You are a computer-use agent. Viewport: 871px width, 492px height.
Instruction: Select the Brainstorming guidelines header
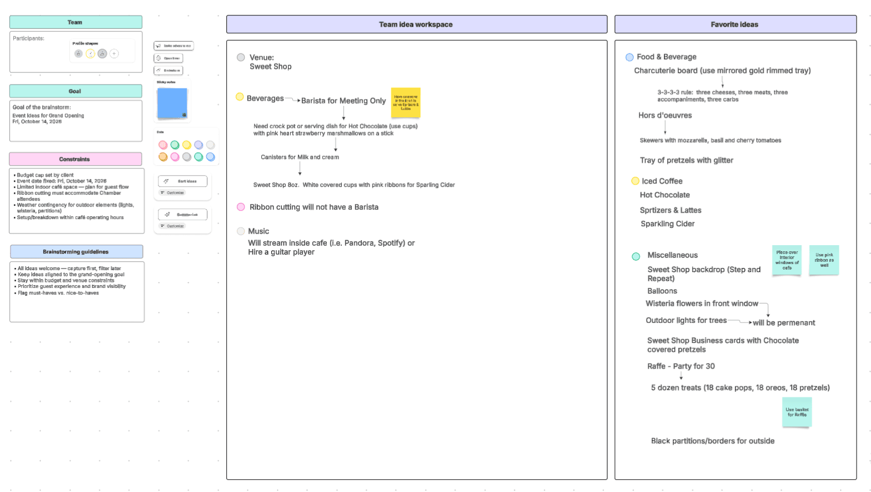coord(76,252)
